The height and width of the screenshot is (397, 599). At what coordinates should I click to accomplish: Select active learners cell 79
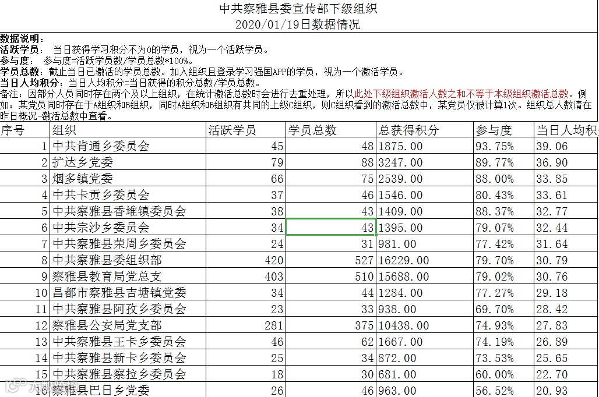point(246,162)
